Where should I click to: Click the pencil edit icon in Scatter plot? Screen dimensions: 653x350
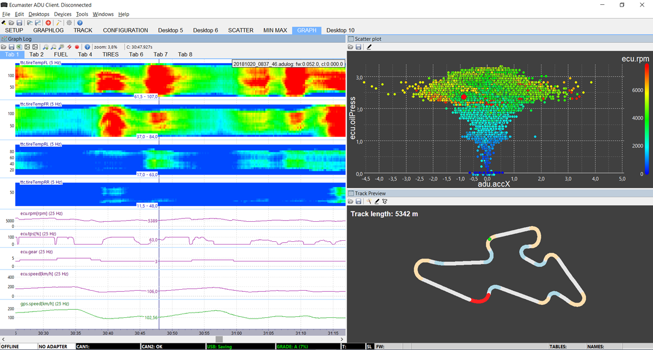pos(369,47)
